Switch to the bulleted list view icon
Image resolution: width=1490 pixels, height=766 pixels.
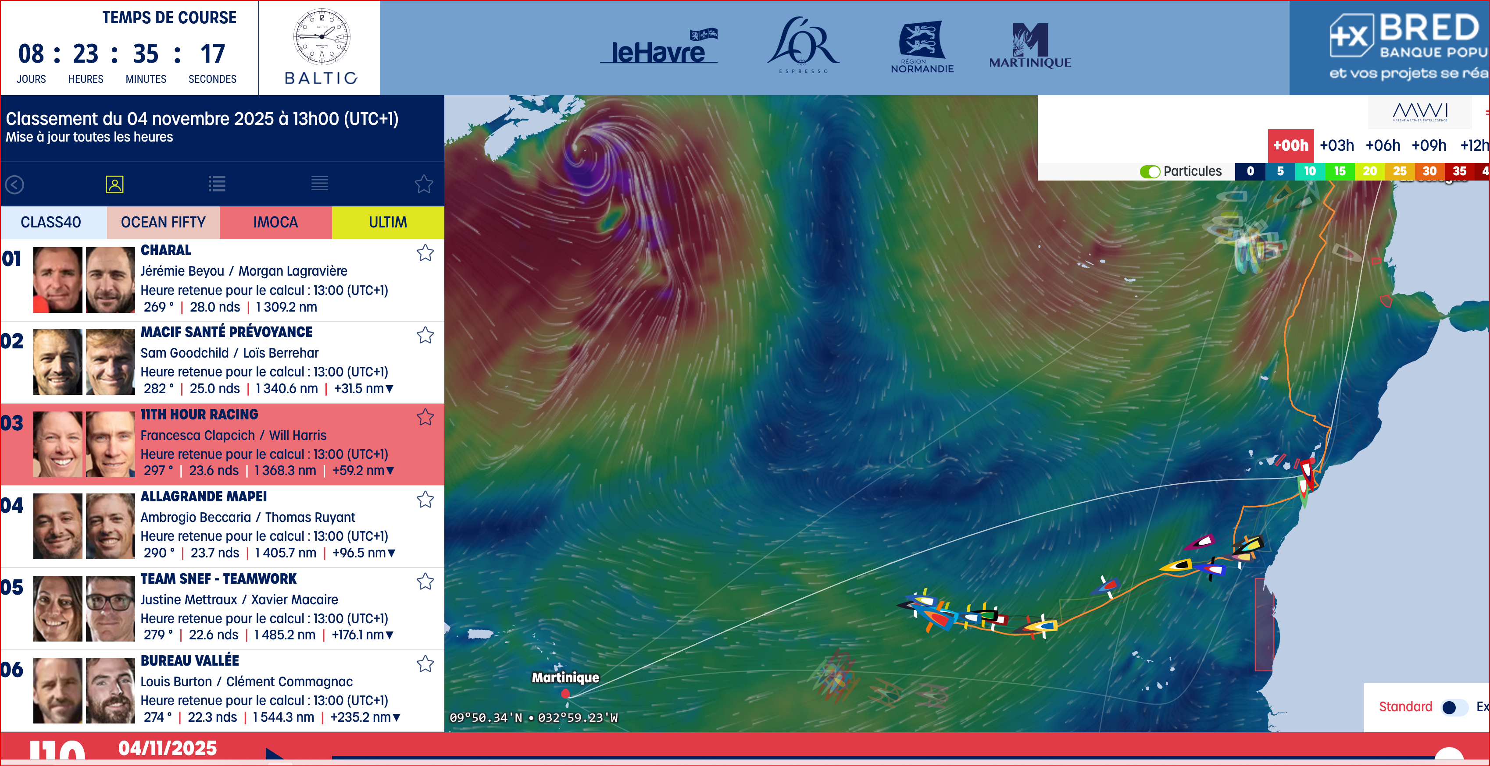tap(217, 184)
